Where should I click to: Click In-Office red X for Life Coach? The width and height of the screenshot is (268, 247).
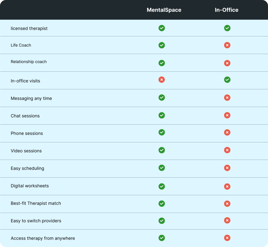(x=227, y=45)
